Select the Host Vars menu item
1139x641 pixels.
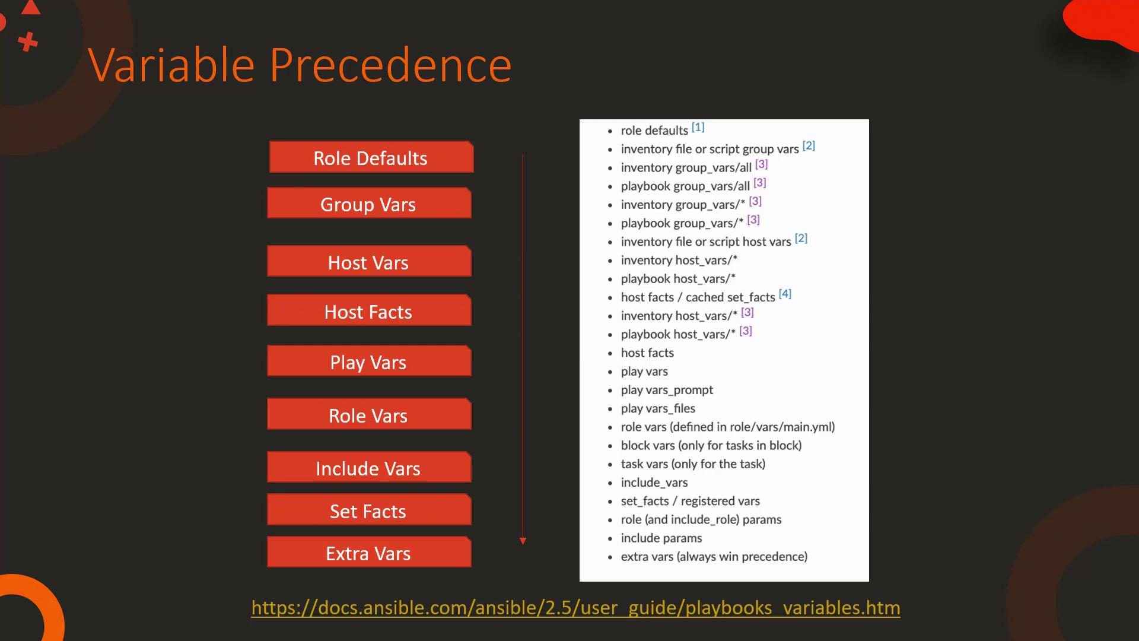[368, 262]
